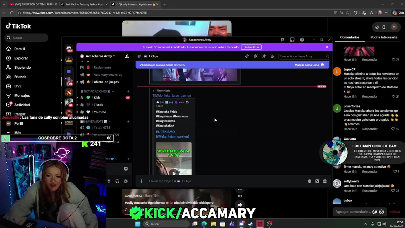The image size is (405, 228).
Task: Open the crown server in Discord sidebar
Action: click(x=69, y=60)
